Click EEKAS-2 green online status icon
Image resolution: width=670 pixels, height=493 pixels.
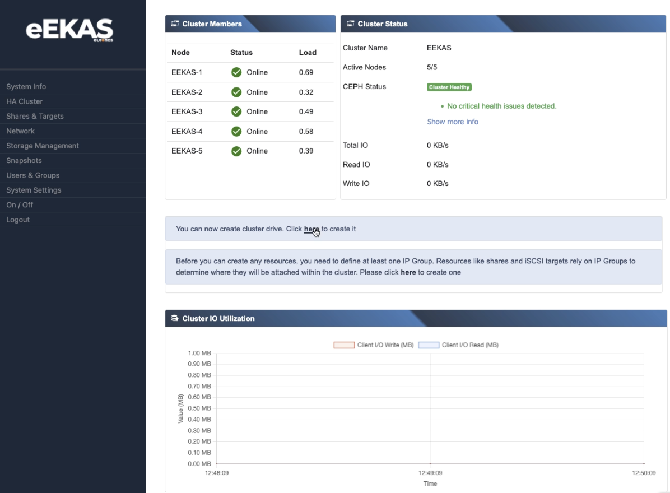tap(236, 92)
